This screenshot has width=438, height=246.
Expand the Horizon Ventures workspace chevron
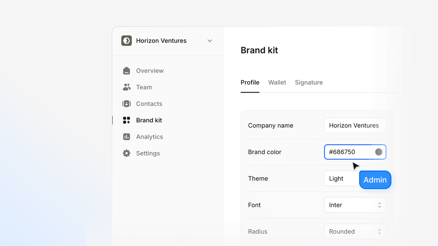point(210,41)
